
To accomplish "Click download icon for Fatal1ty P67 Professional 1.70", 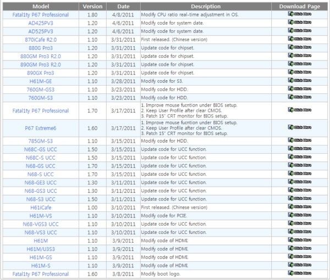I will pos(300,110).
